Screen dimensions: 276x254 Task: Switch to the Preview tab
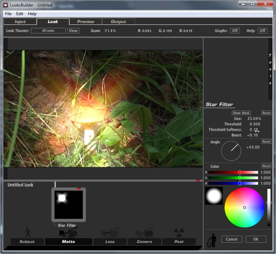tap(86, 21)
